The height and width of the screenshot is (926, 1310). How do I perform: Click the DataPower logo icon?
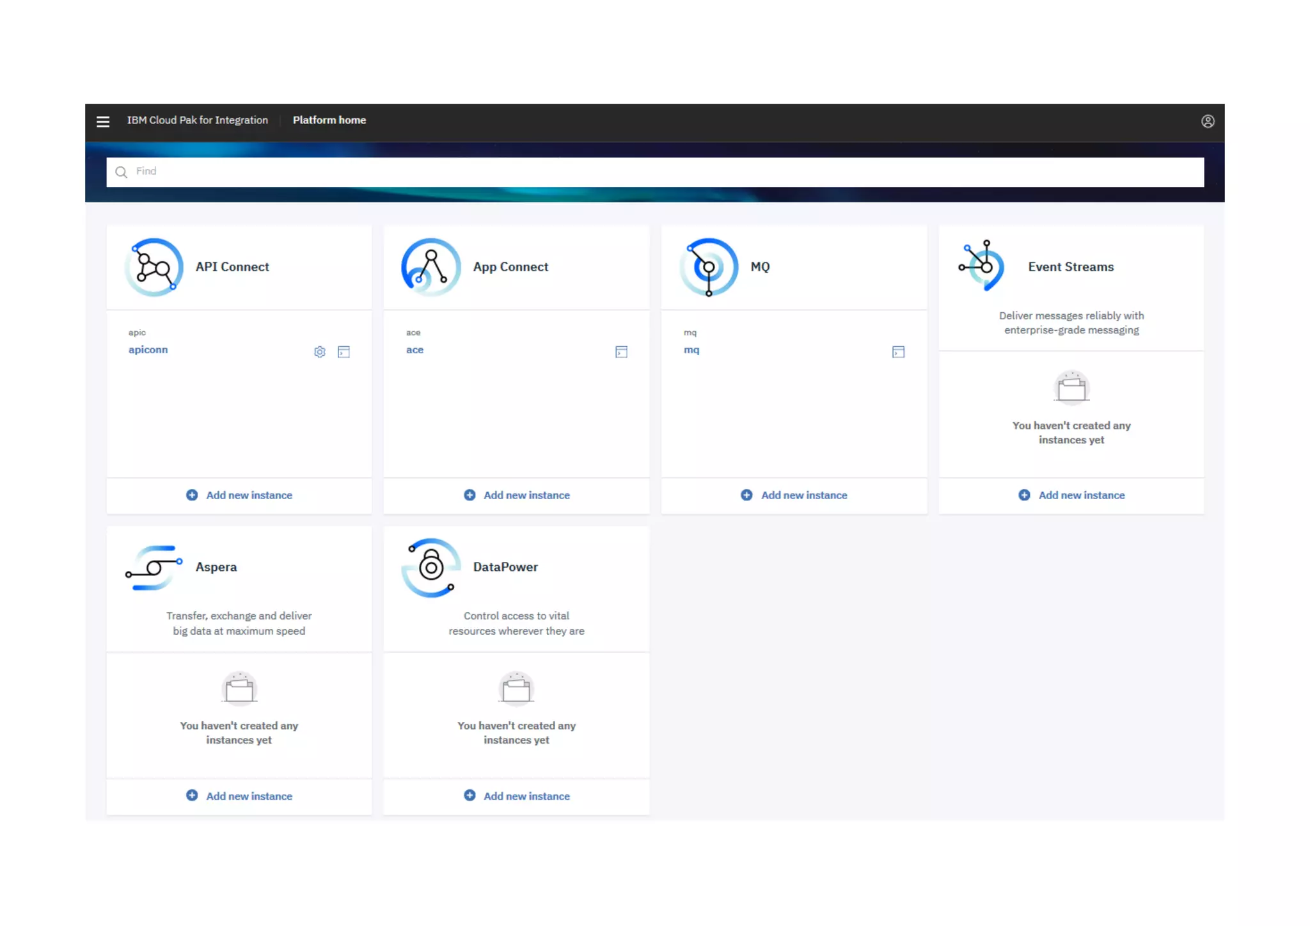[431, 567]
